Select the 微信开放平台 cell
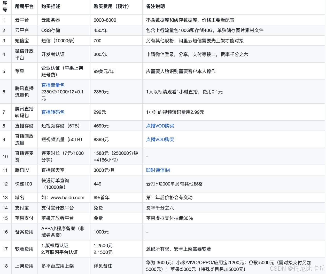 tap(24, 54)
